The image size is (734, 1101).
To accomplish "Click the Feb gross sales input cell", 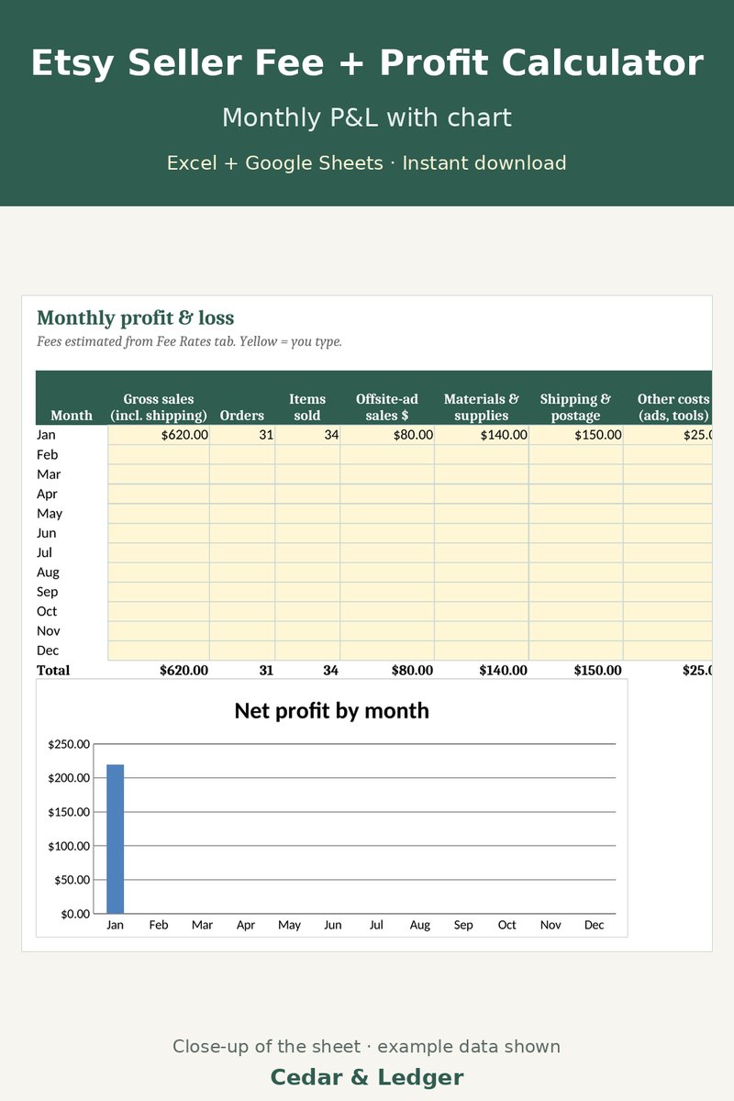I will (x=159, y=455).
